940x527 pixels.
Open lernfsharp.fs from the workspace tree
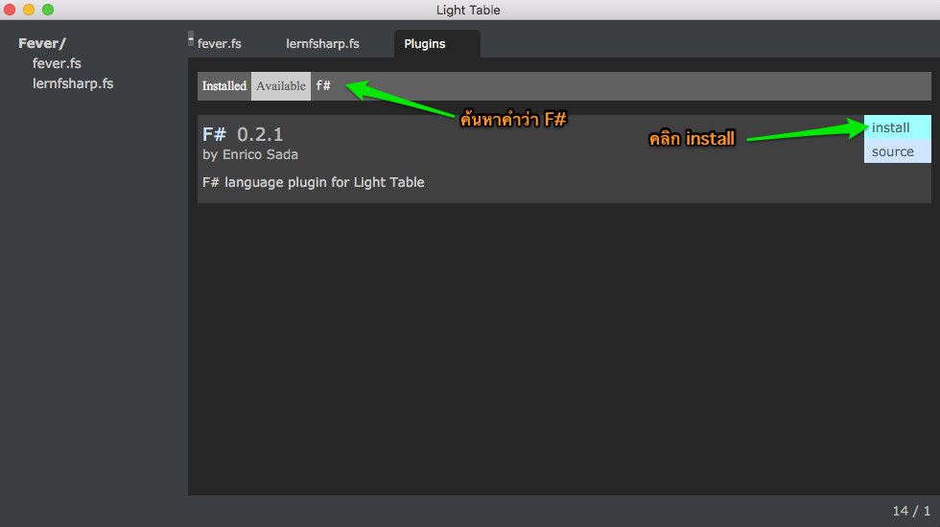click(x=73, y=83)
